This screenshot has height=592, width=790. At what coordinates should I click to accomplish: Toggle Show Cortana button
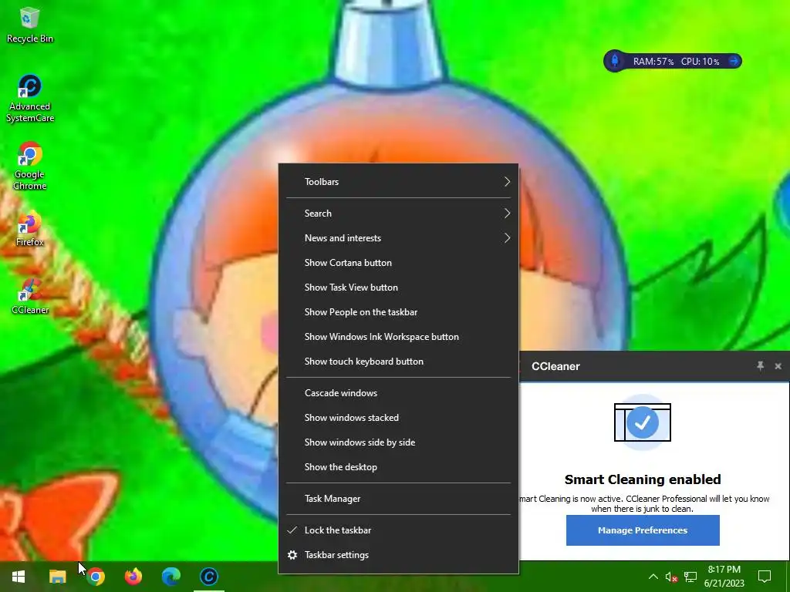[x=398, y=263]
